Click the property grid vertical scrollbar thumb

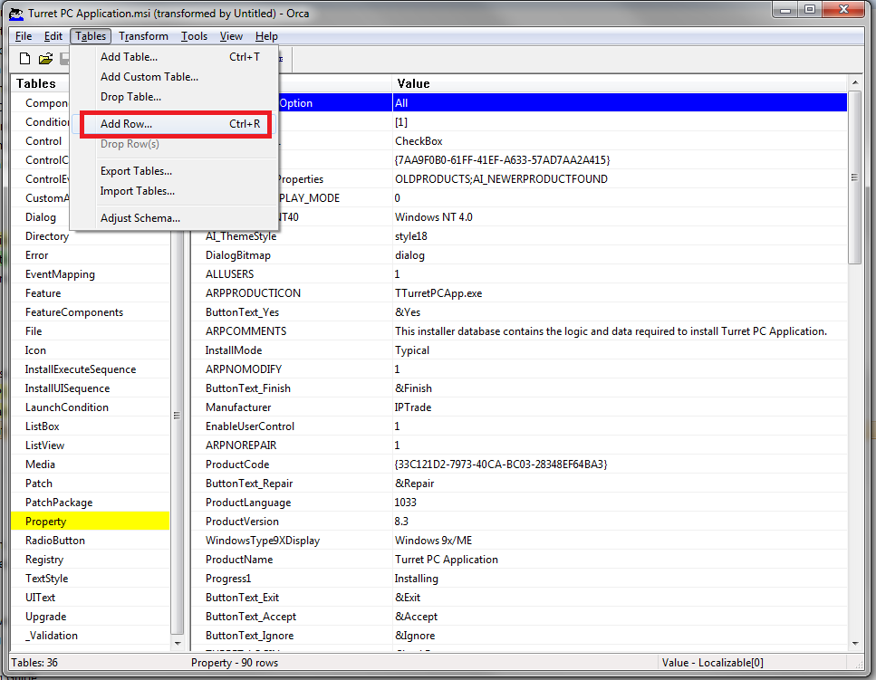tap(855, 177)
